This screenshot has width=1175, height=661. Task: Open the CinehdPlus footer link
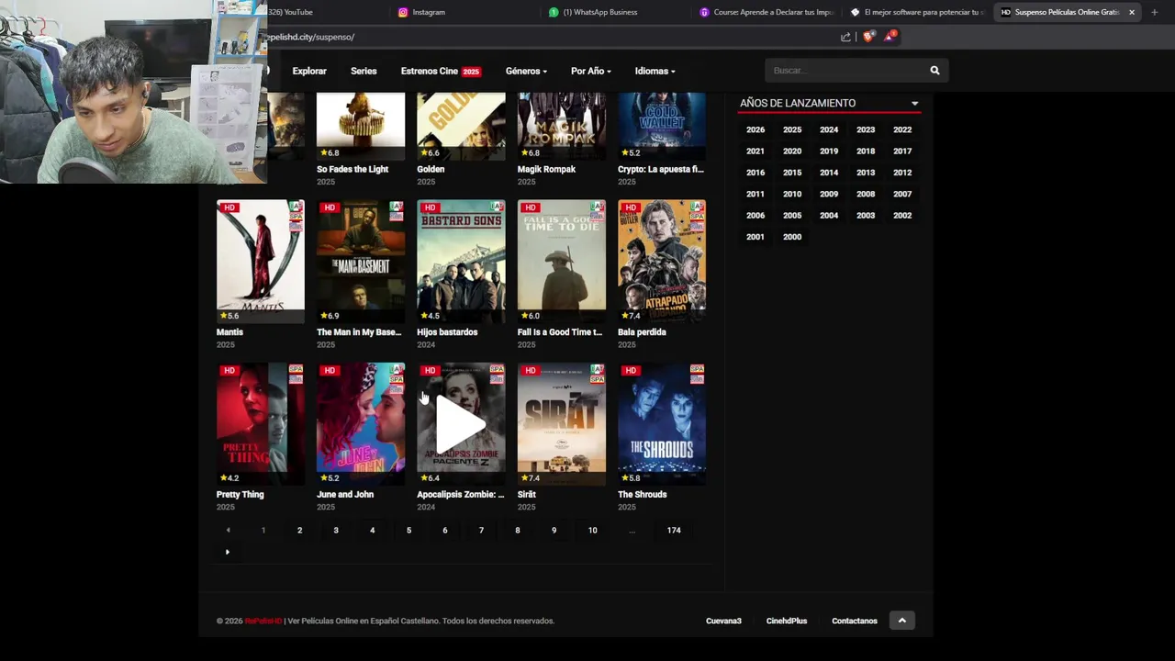pos(787,621)
